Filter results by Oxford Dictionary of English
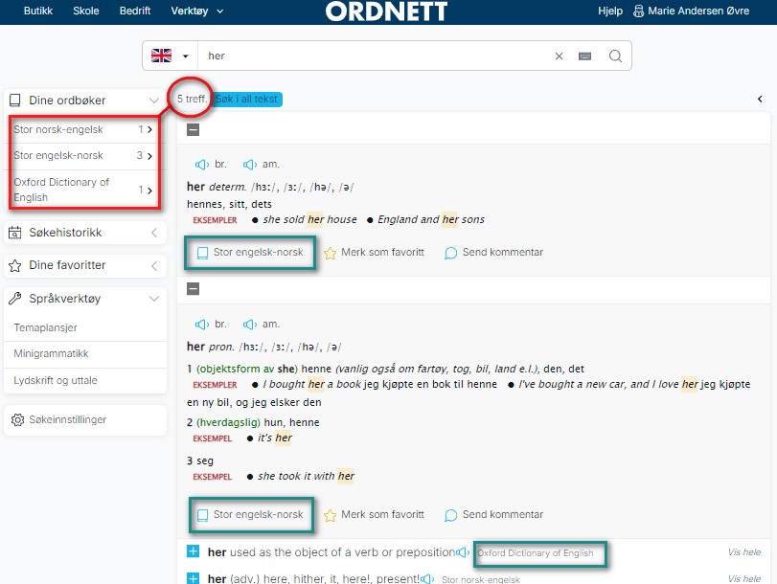777x584 pixels. 83,190
